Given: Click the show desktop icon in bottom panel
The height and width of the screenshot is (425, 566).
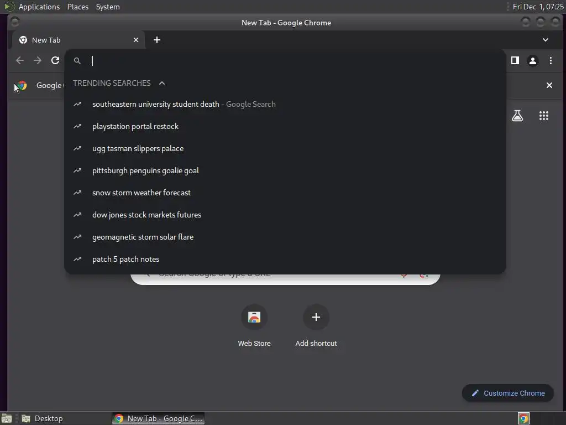Looking at the screenshot, I should pyautogui.click(x=7, y=418).
